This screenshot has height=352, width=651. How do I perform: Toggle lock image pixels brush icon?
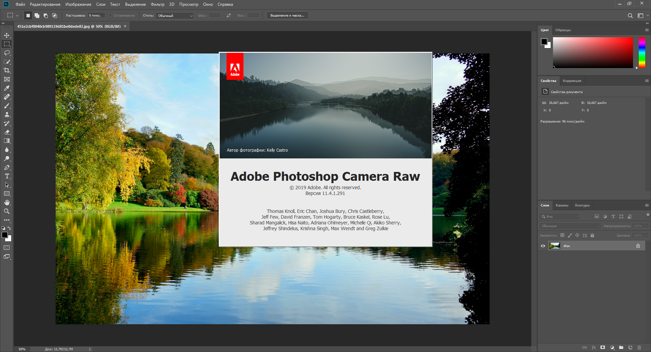coord(570,235)
